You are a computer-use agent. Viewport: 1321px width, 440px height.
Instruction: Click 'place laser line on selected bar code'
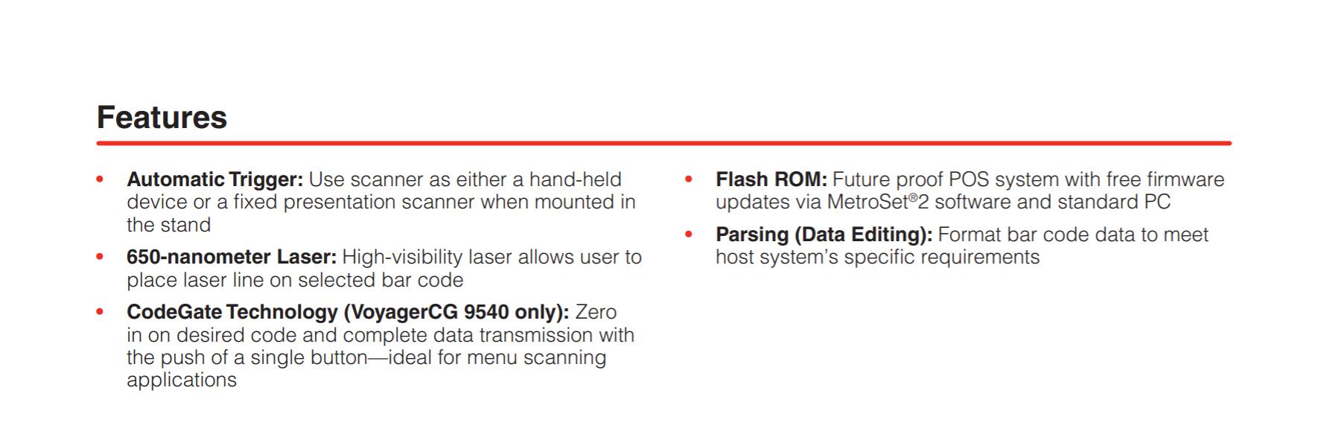295,280
